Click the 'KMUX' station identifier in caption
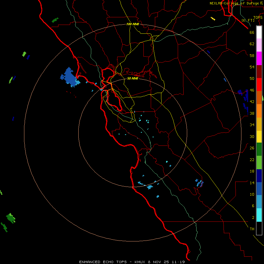 141,262
